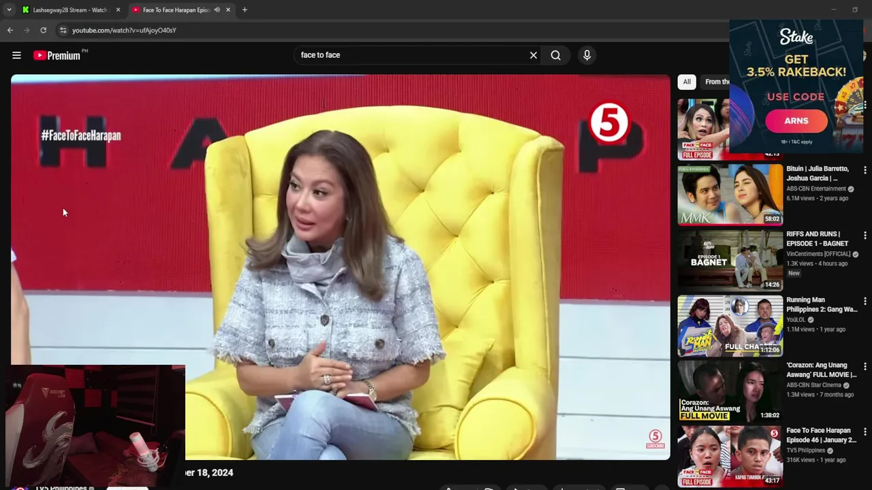Open more options for Running Man Philippines video
This screenshot has height=490, width=872.
[865, 301]
